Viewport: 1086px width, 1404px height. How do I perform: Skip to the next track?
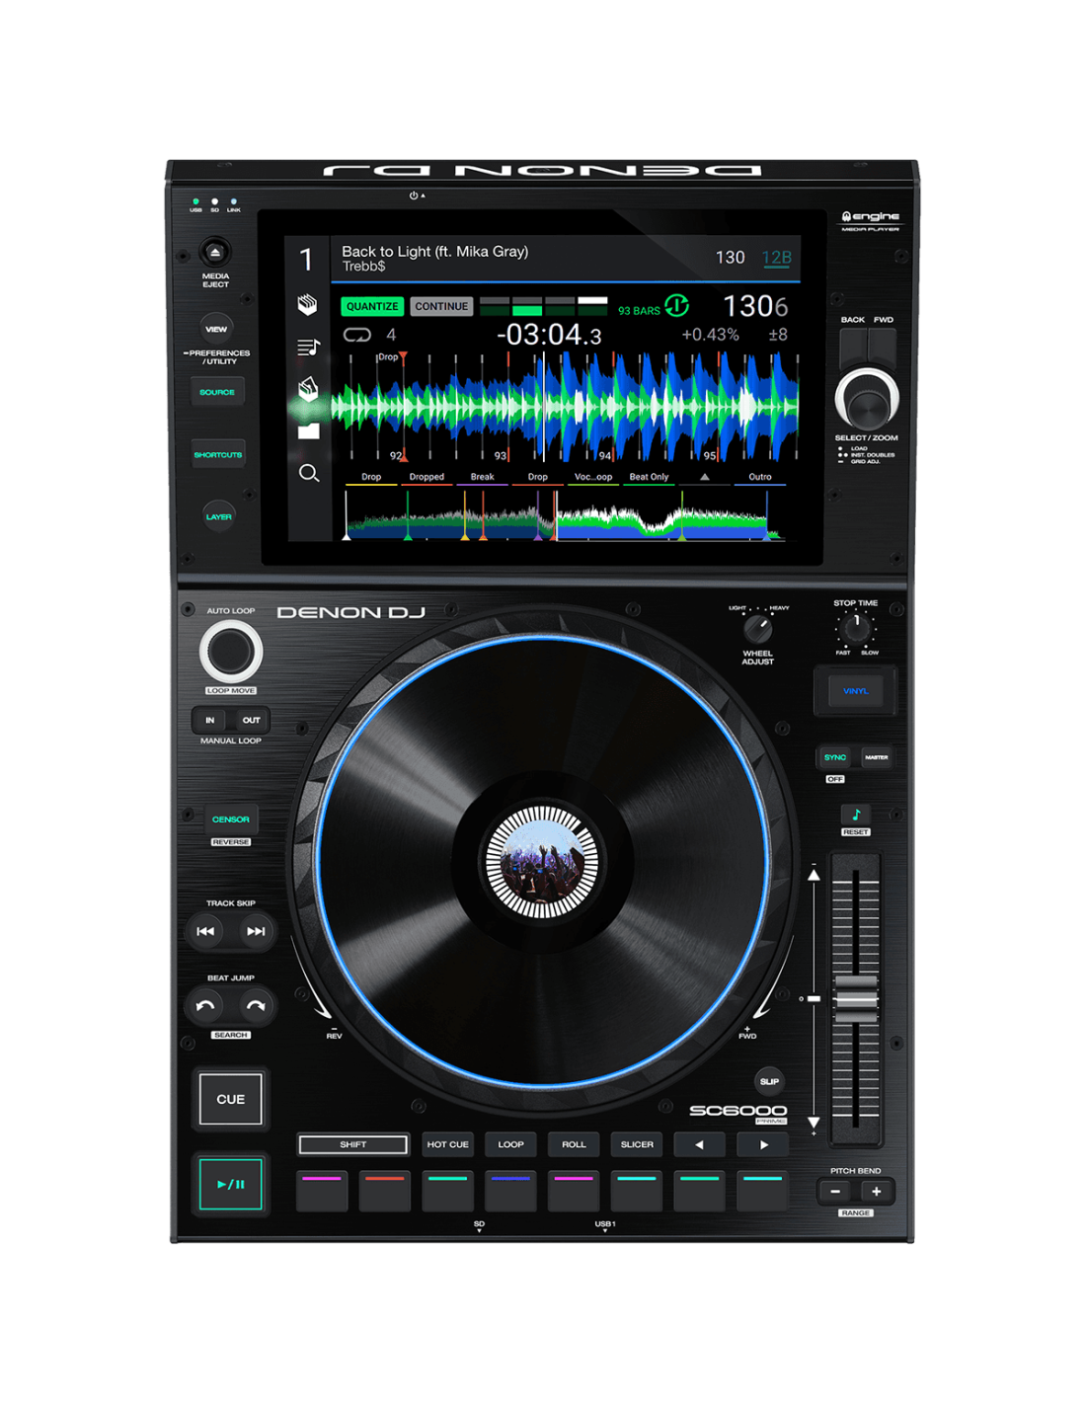click(x=256, y=931)
